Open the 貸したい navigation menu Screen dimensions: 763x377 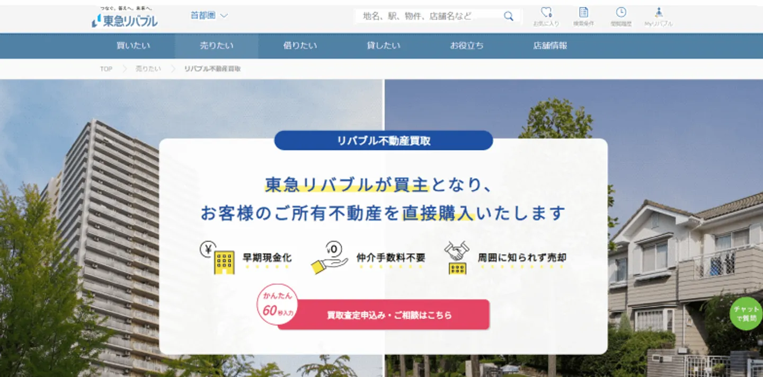(383, 46)
